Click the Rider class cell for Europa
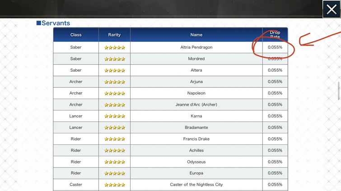The image size is (341, 191). tap(76, 173)
